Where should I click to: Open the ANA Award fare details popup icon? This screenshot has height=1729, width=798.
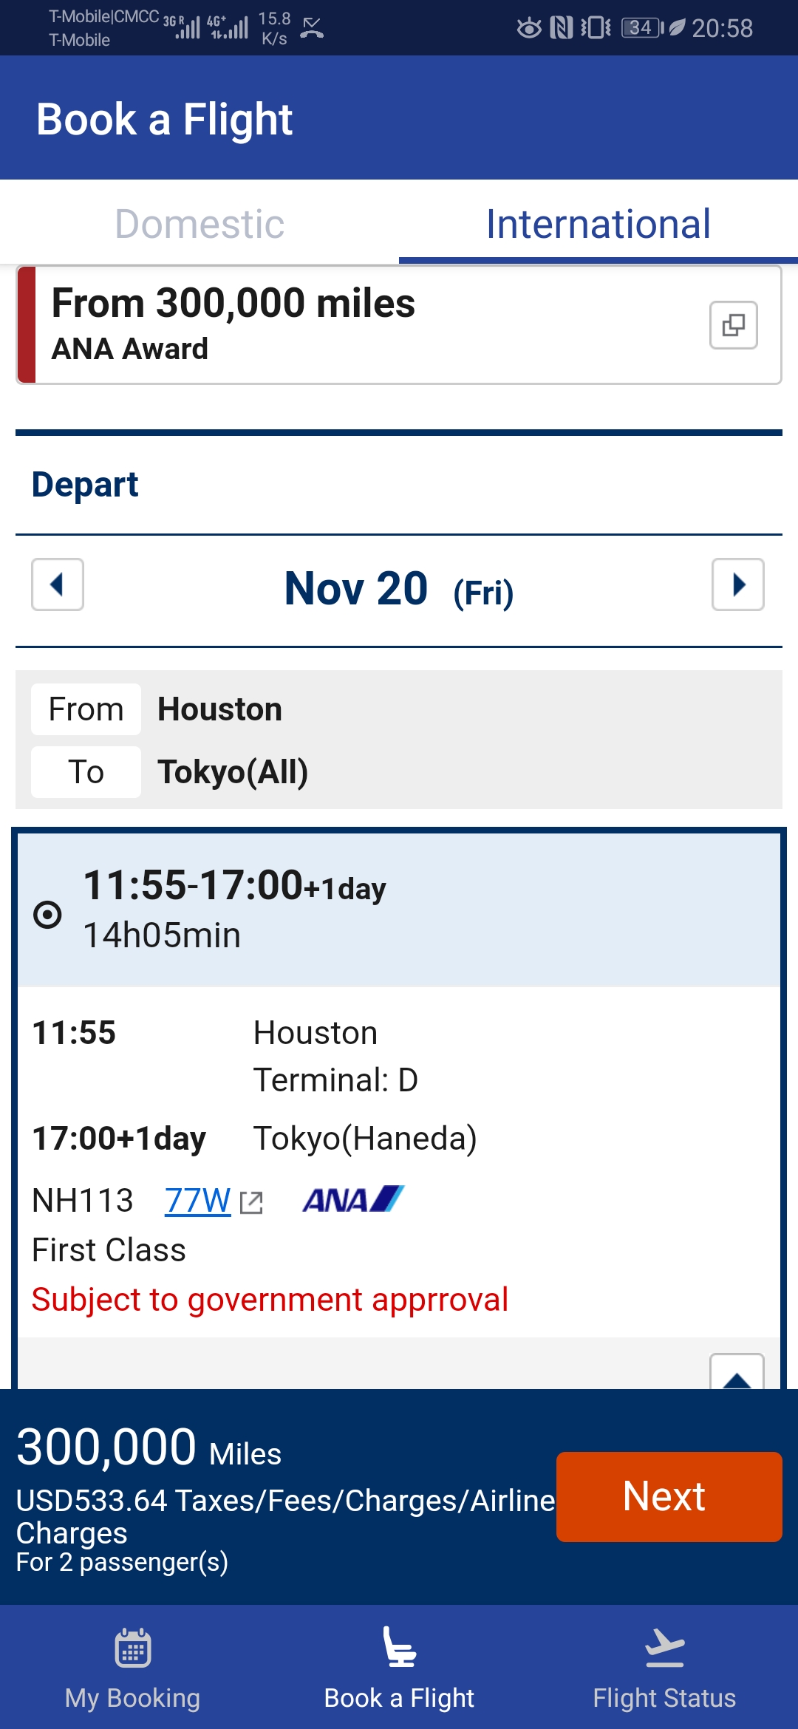(733, 325)
